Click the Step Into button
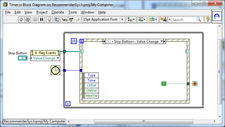The height and width of the screenshot is (127, 225). [x=65, y=19]
